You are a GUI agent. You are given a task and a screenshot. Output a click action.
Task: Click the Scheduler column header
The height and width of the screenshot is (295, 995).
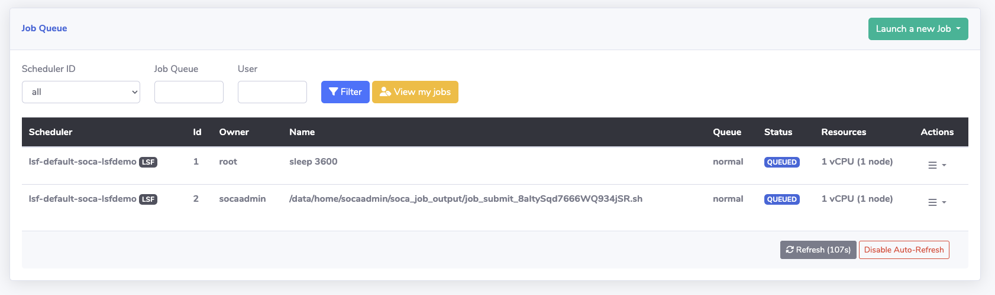tap(50, 132)
